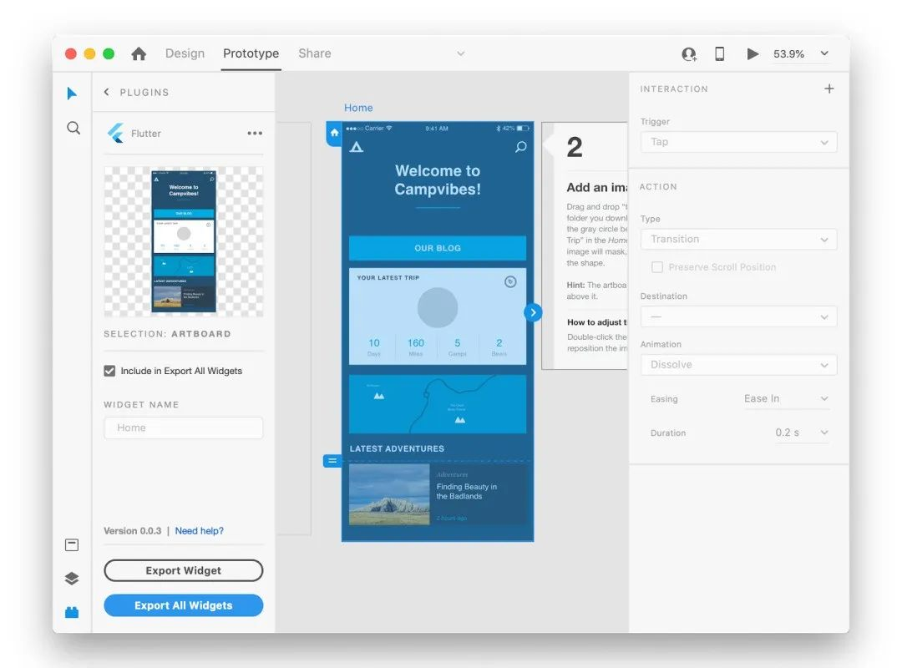
Task: Open Flutter plugin three-dot menu
Action: 255,133
